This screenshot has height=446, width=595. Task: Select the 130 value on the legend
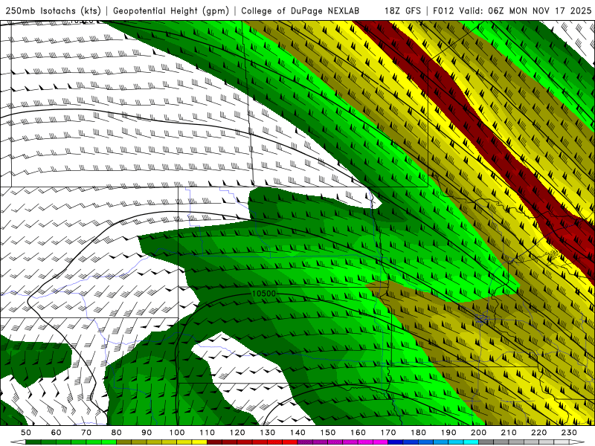268,433
